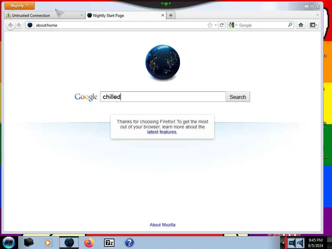Open a new tab with plus button

click(171, 15)
